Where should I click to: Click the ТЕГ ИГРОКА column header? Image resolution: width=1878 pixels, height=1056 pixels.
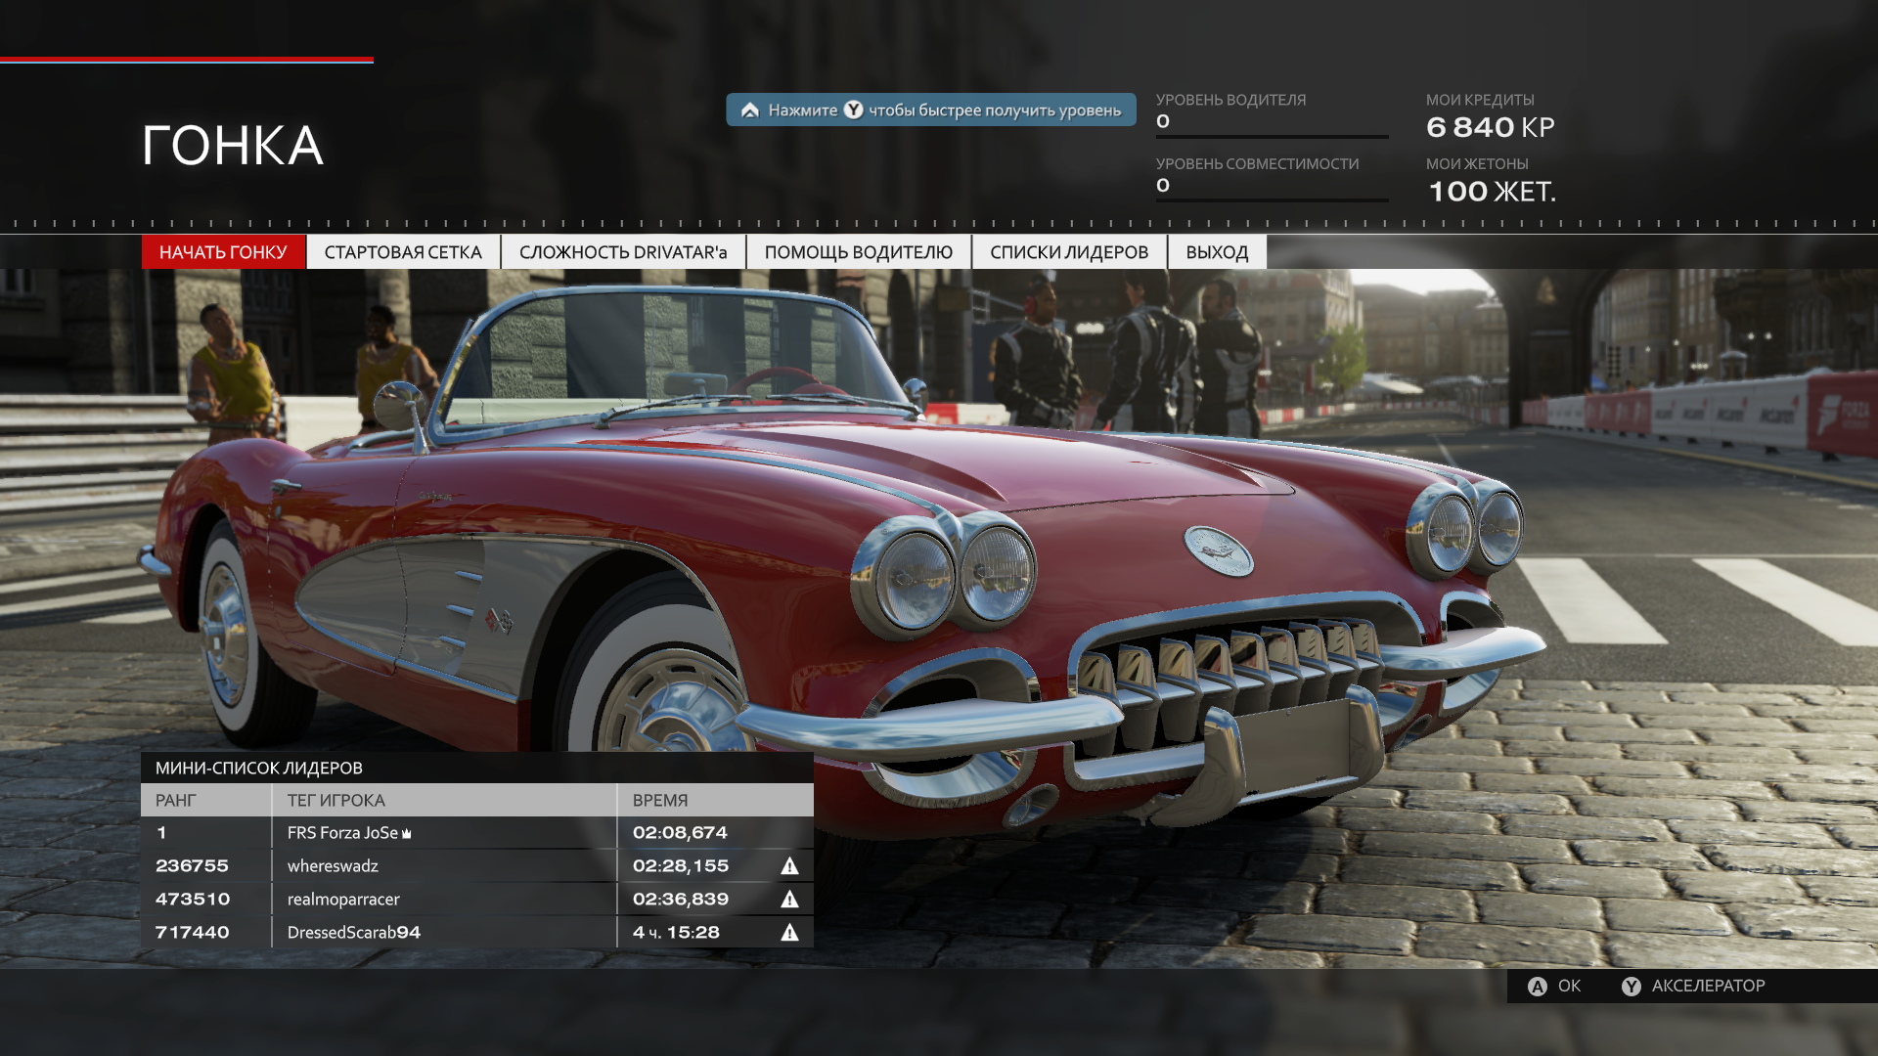[336, 800]
